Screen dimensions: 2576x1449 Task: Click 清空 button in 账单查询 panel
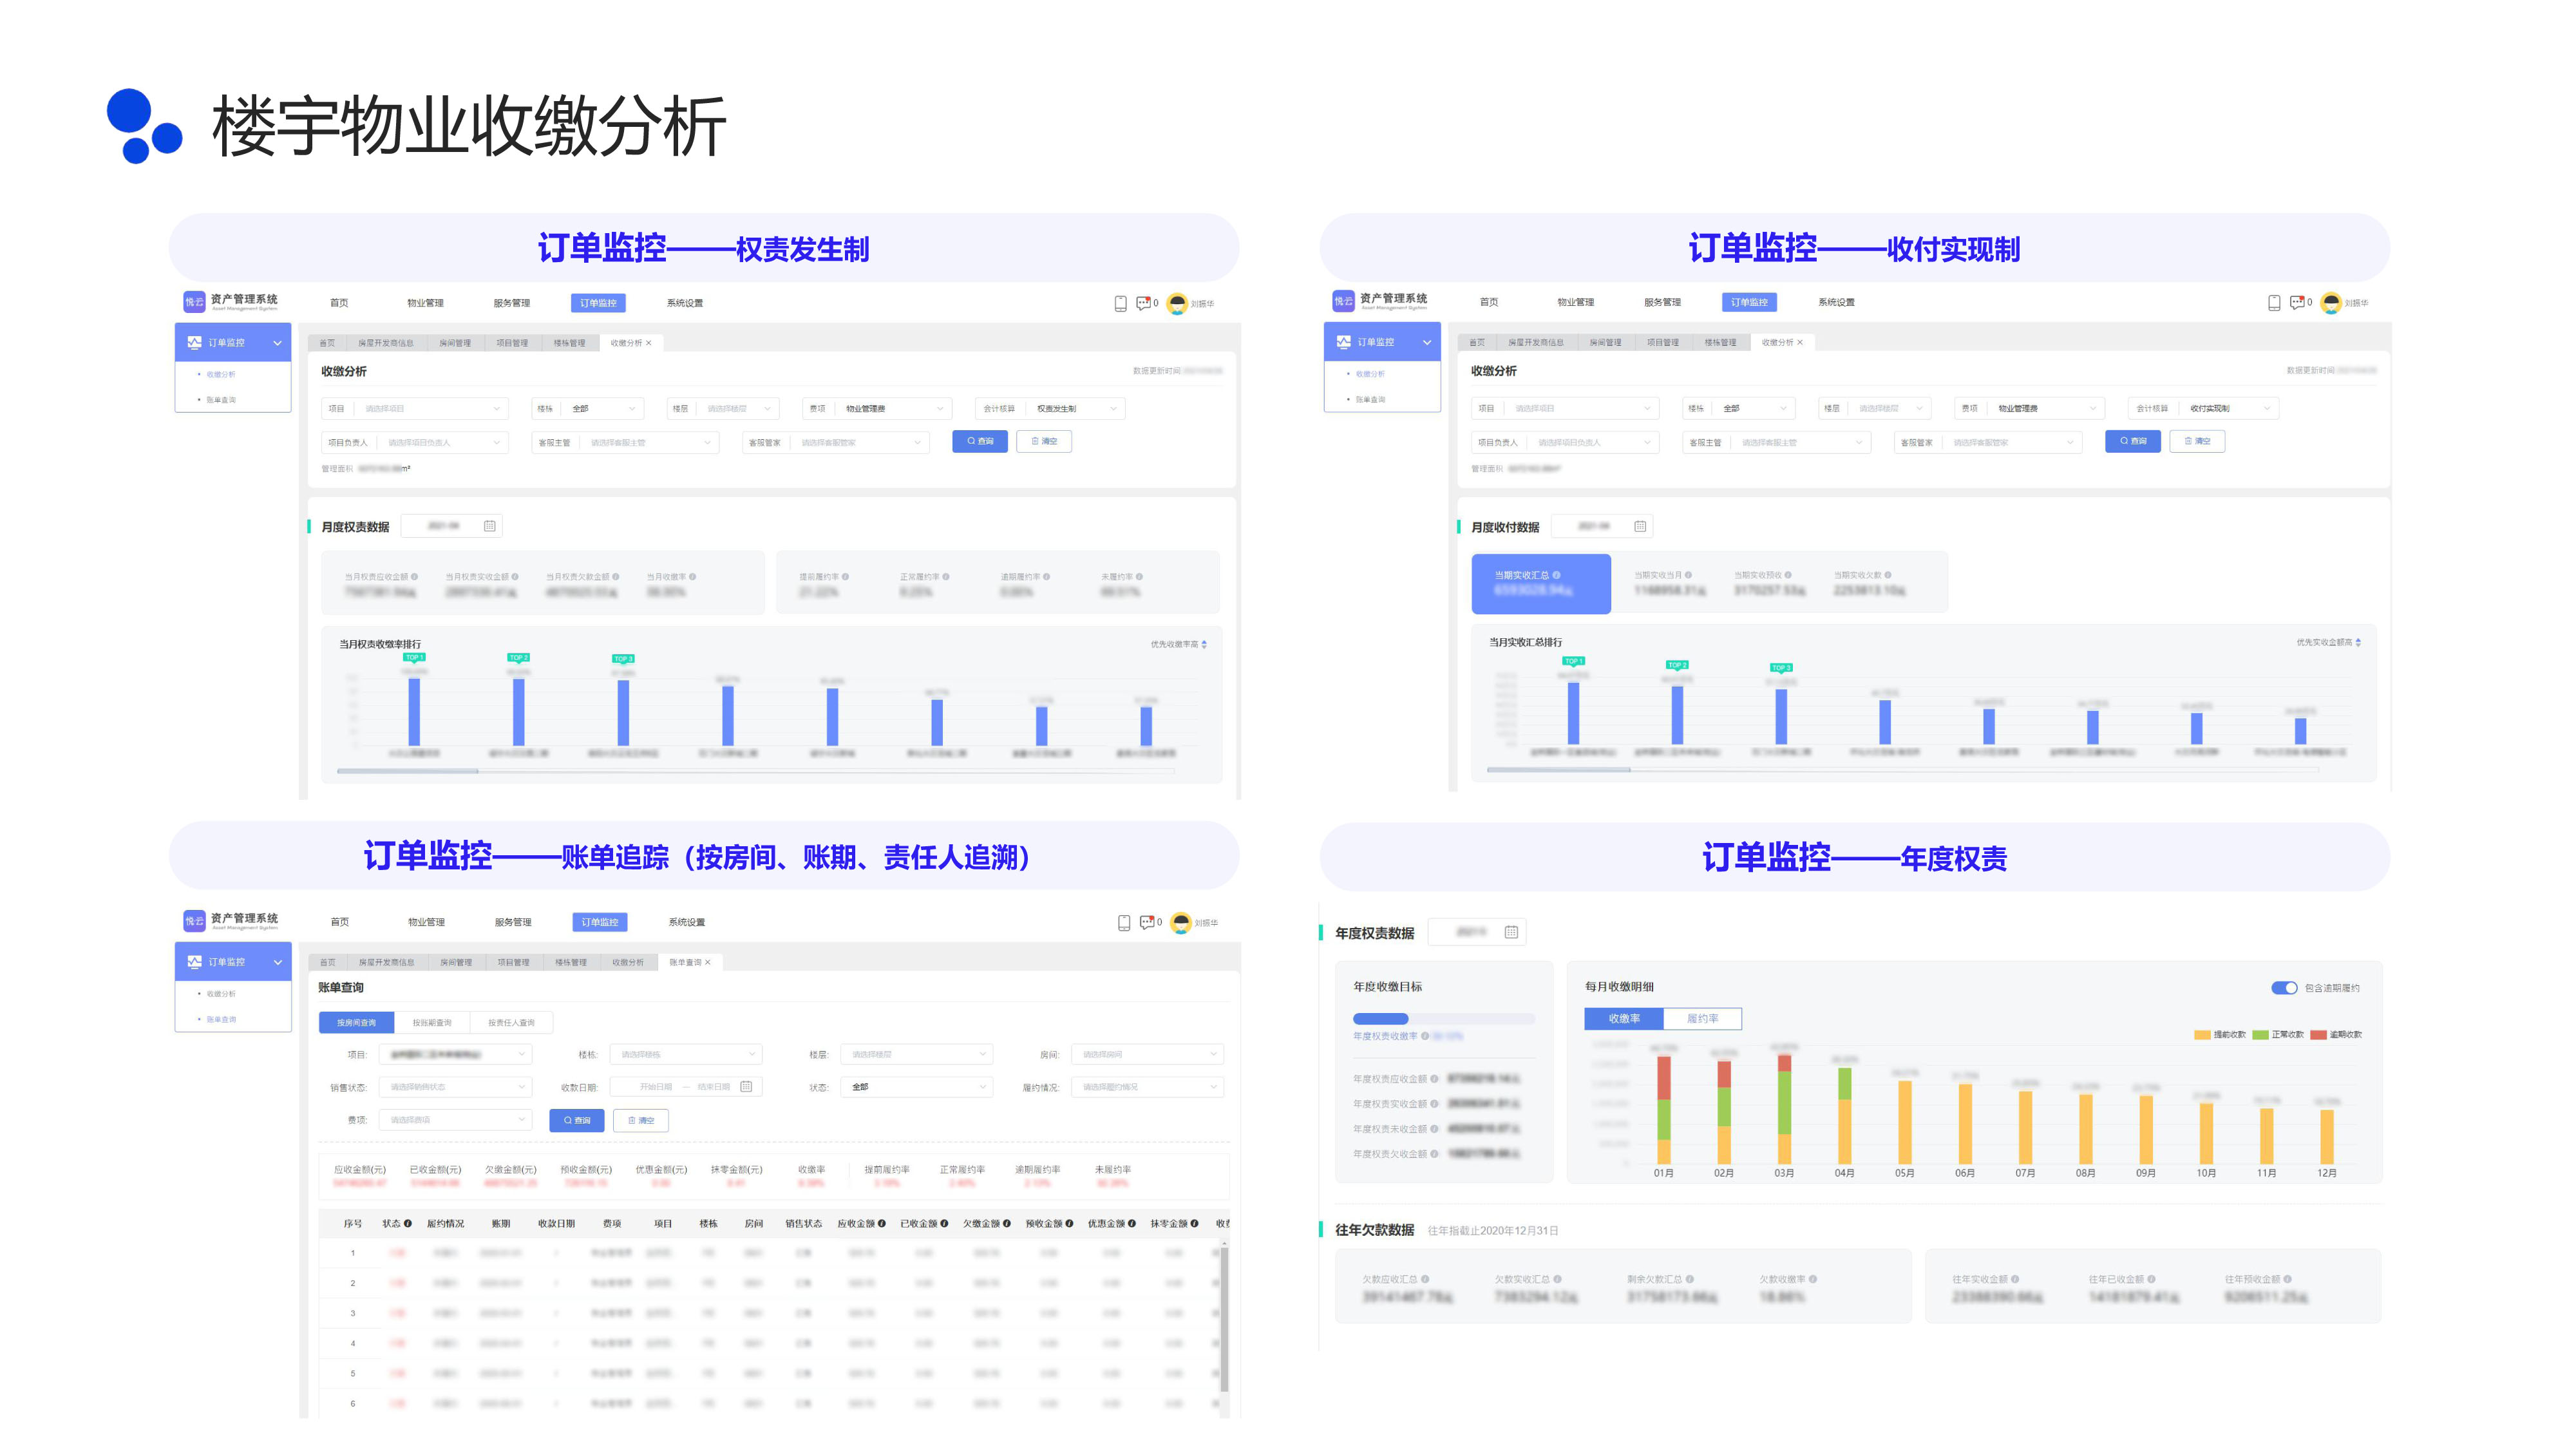[x=641, y=1120]
